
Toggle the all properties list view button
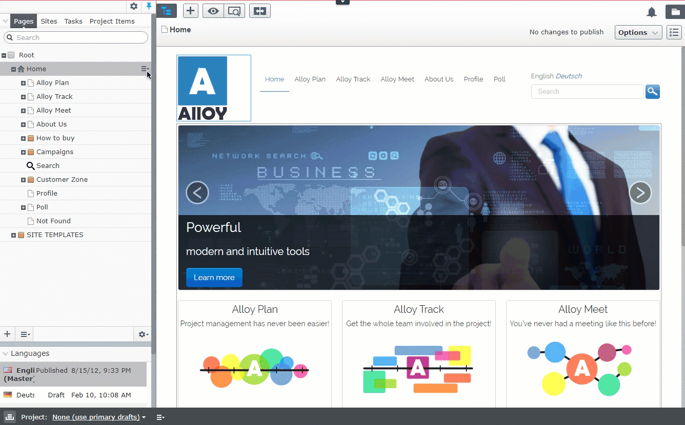pos(674,32)
